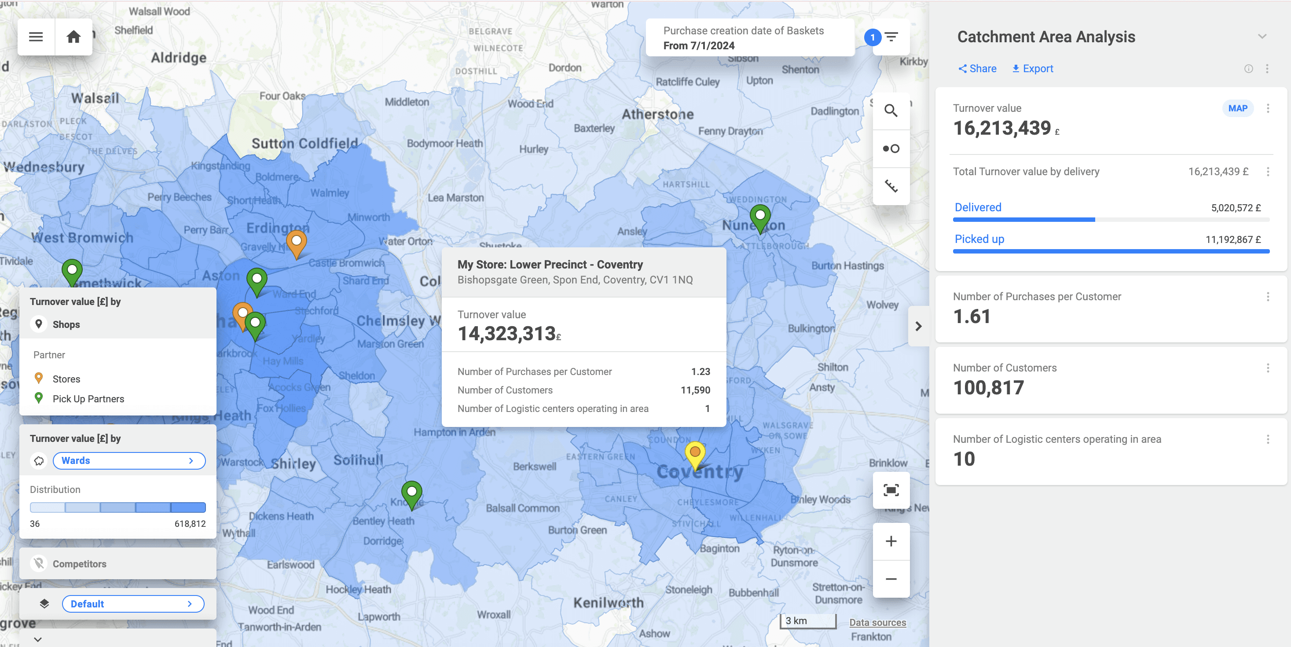
Task: Open the Turnover value widget options menu
Action: 1268,108
